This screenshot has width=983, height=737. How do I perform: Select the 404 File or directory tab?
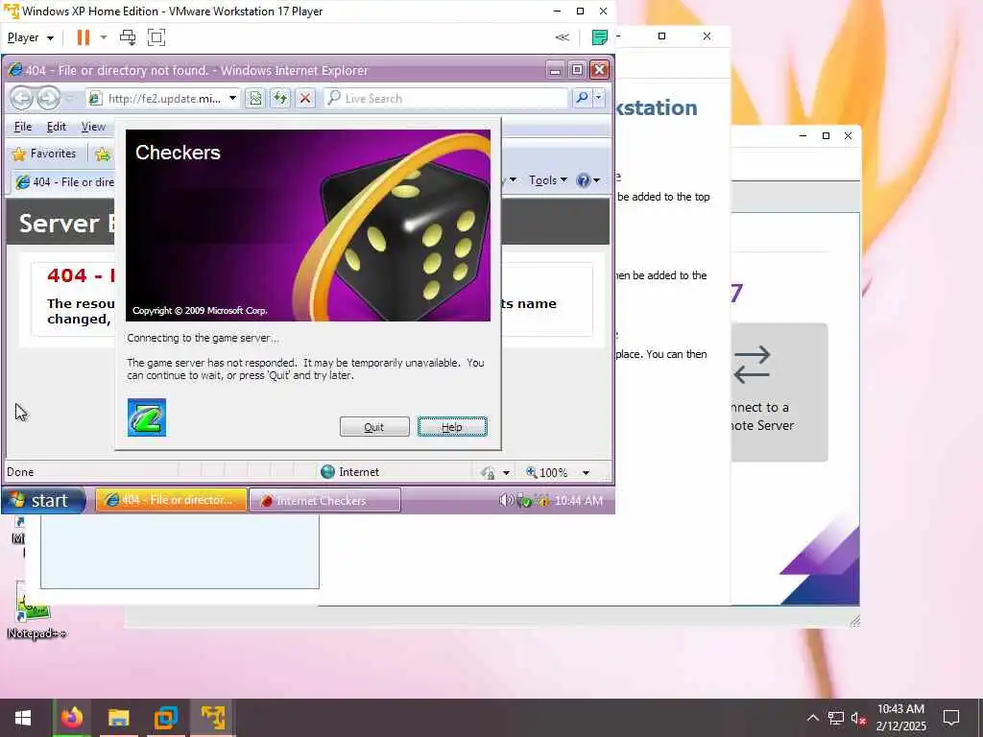64,182
